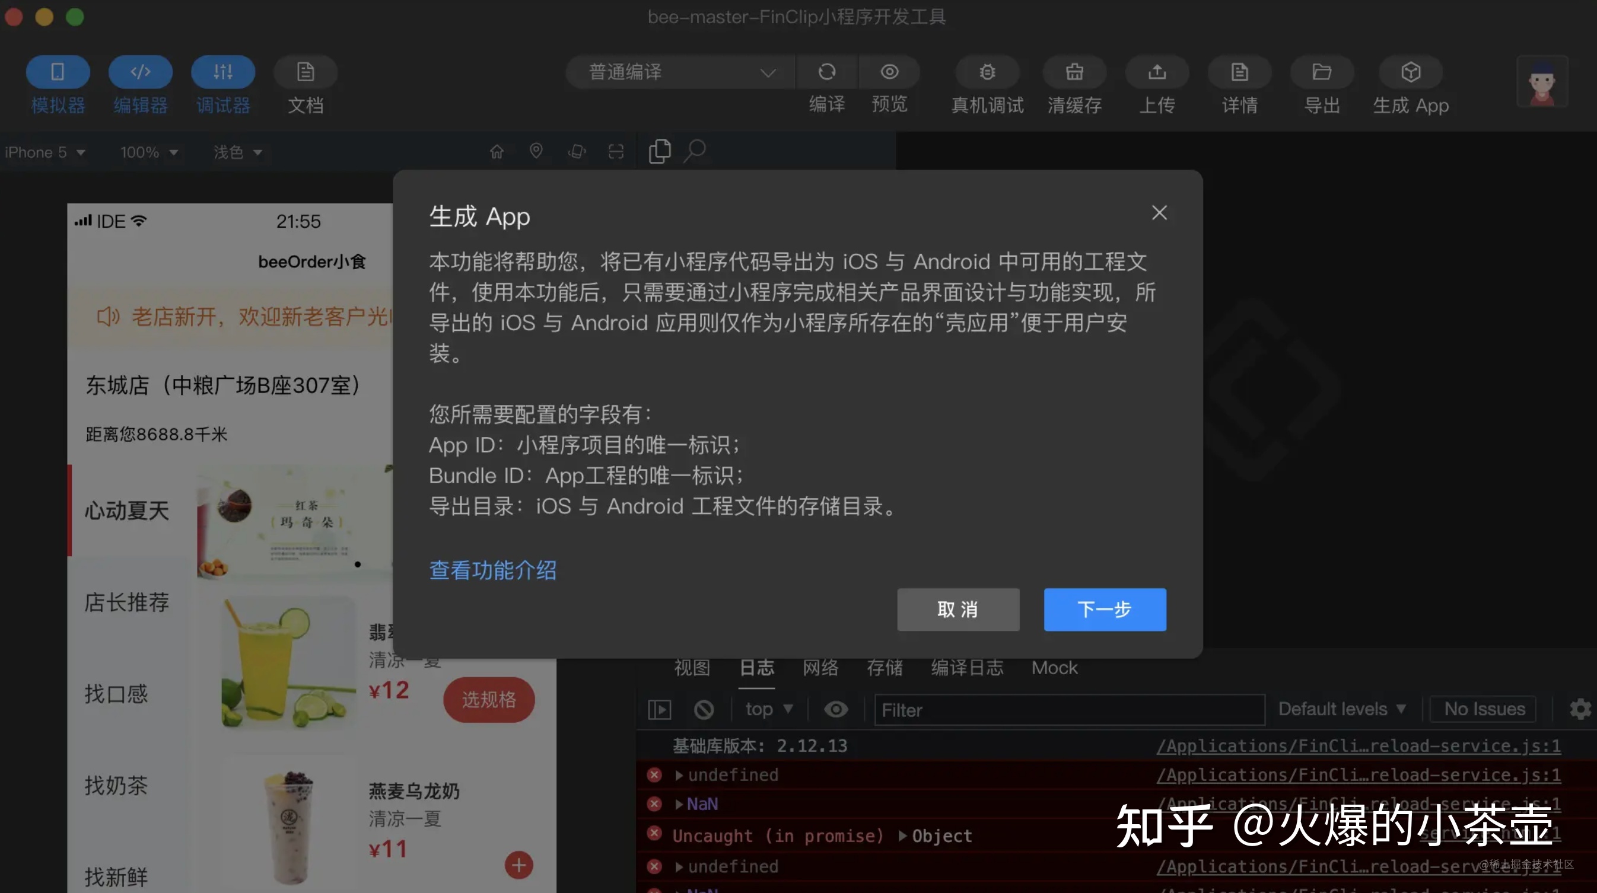Screen dimensions: 1597x893
Task: Switch to the 视图 debugger tab
Action: point(692,668)
